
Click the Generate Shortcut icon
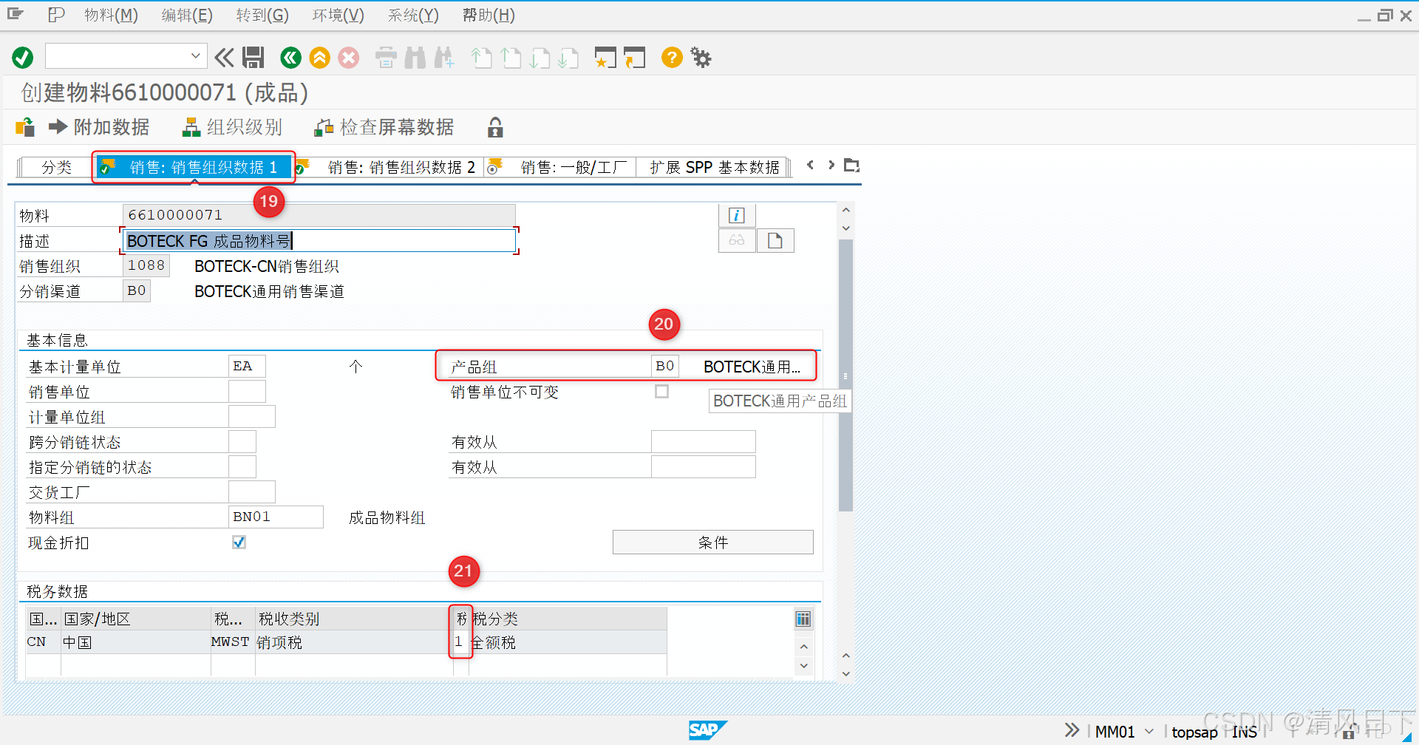click(634, 57)
